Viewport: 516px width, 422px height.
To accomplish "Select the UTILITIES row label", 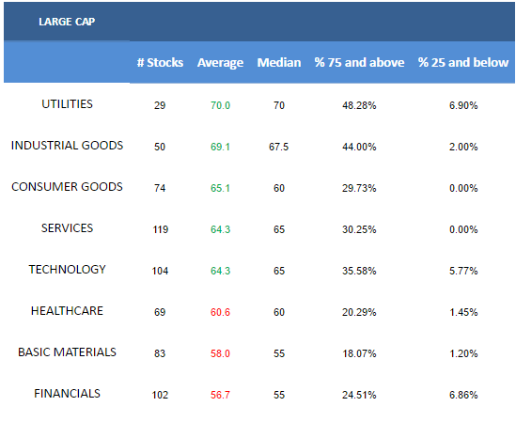I will [67, 104].
